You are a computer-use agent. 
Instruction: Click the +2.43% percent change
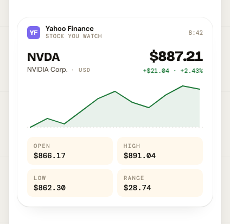pos(191,71)
